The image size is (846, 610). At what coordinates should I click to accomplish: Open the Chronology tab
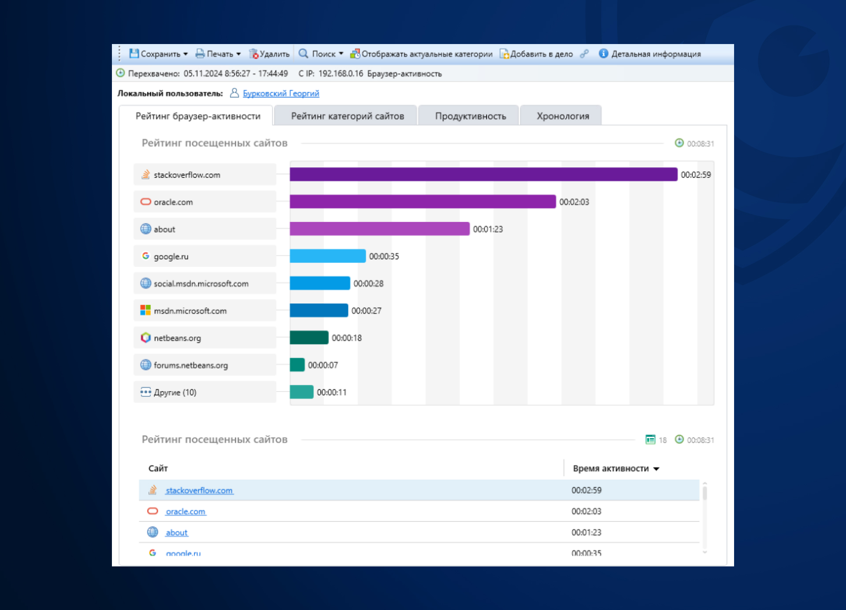tap(562, 116)
